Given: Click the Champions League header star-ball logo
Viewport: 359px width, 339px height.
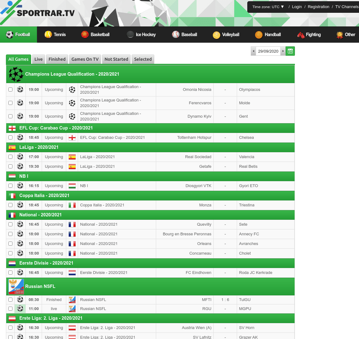Looking at the screenshot, I should click(16, 74).
